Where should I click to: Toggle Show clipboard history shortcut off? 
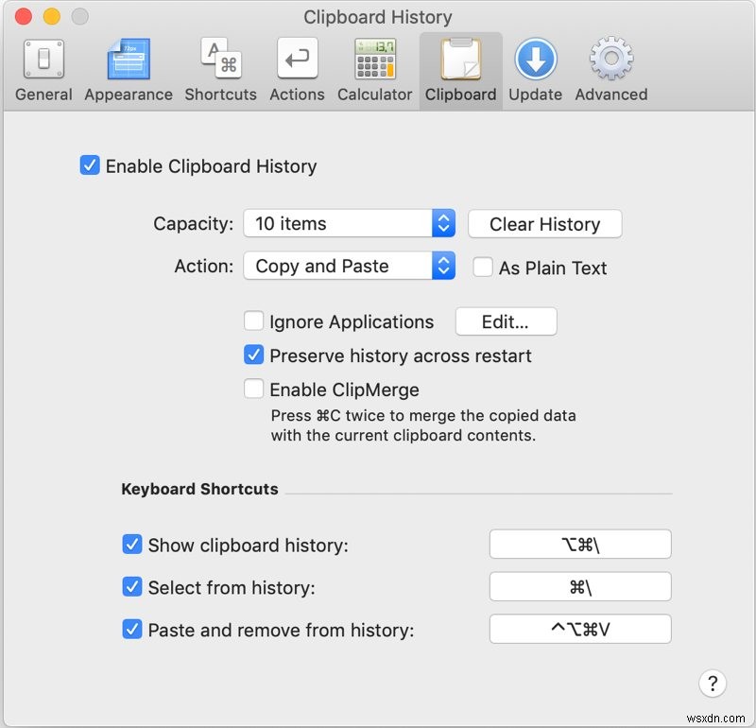[132, 545]
